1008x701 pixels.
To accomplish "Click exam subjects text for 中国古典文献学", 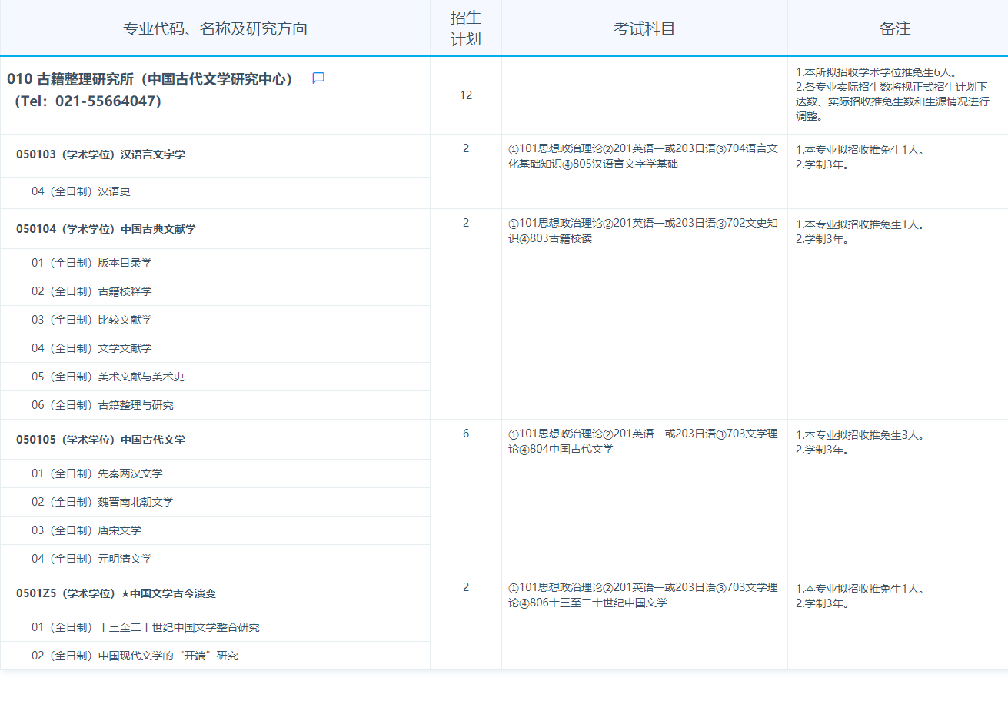I will (643, 231).
